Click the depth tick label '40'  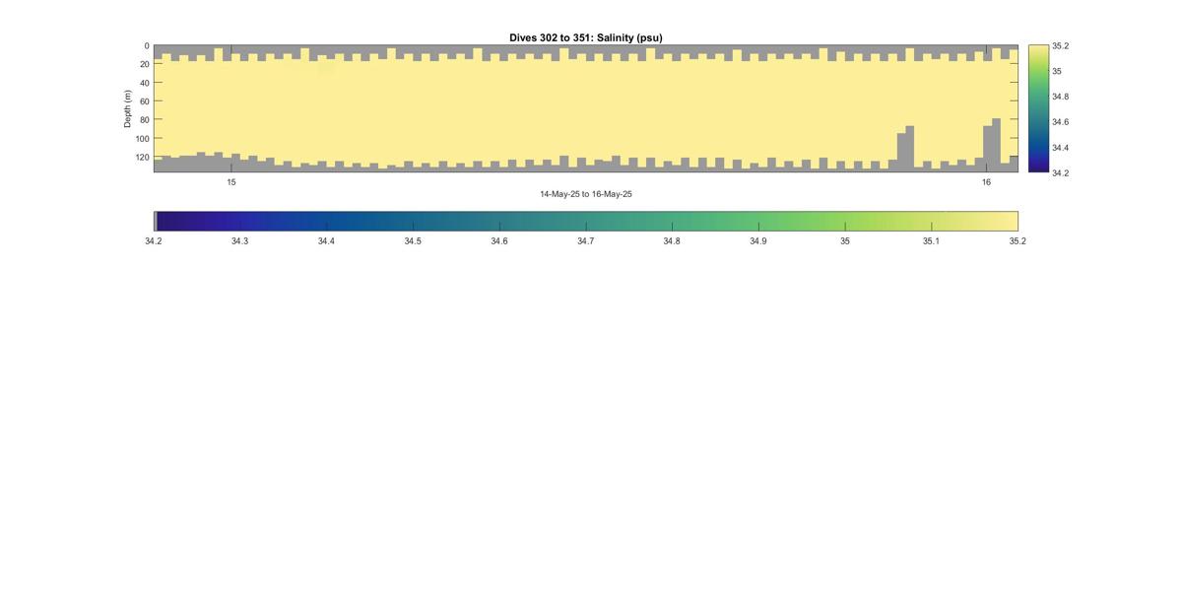[x=145, y=84]
